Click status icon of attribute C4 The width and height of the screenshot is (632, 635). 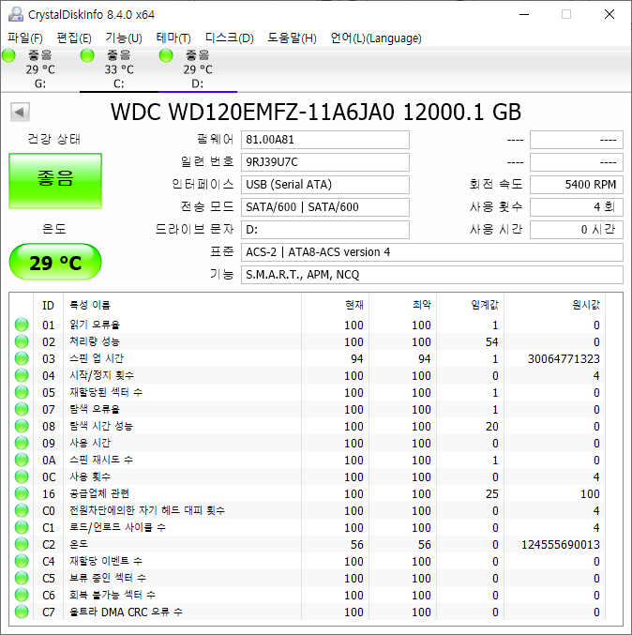[22, 561]
